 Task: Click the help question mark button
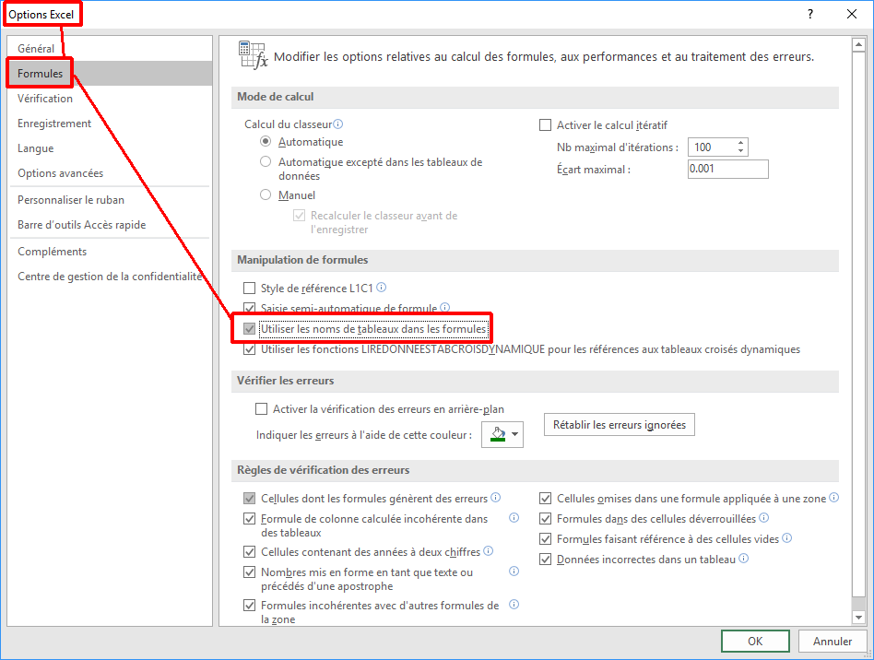tap(809, 14)
